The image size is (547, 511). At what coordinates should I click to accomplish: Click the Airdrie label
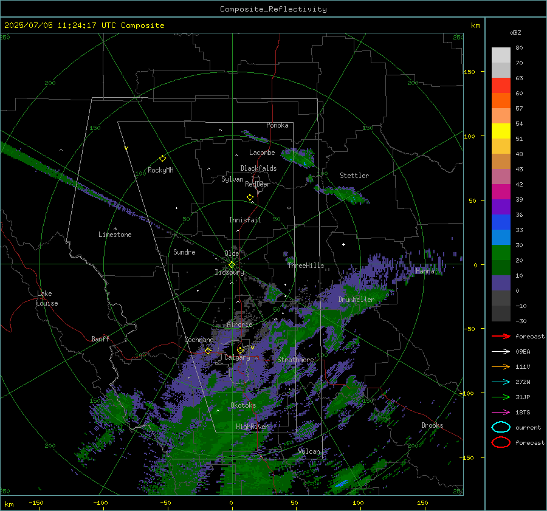pos(239,324)
